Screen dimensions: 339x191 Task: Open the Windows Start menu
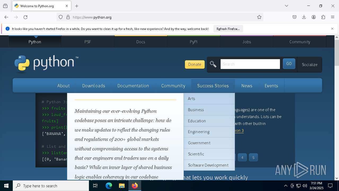(x=6, y=186)
